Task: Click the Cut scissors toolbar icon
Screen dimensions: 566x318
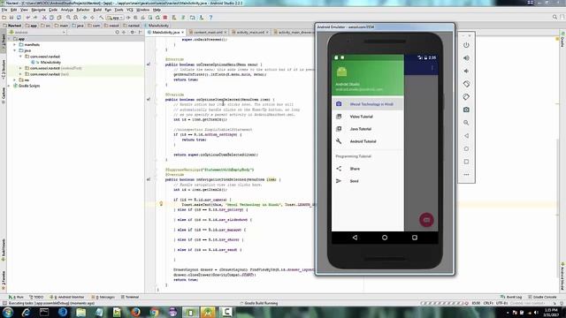Action: coord(44,18)
